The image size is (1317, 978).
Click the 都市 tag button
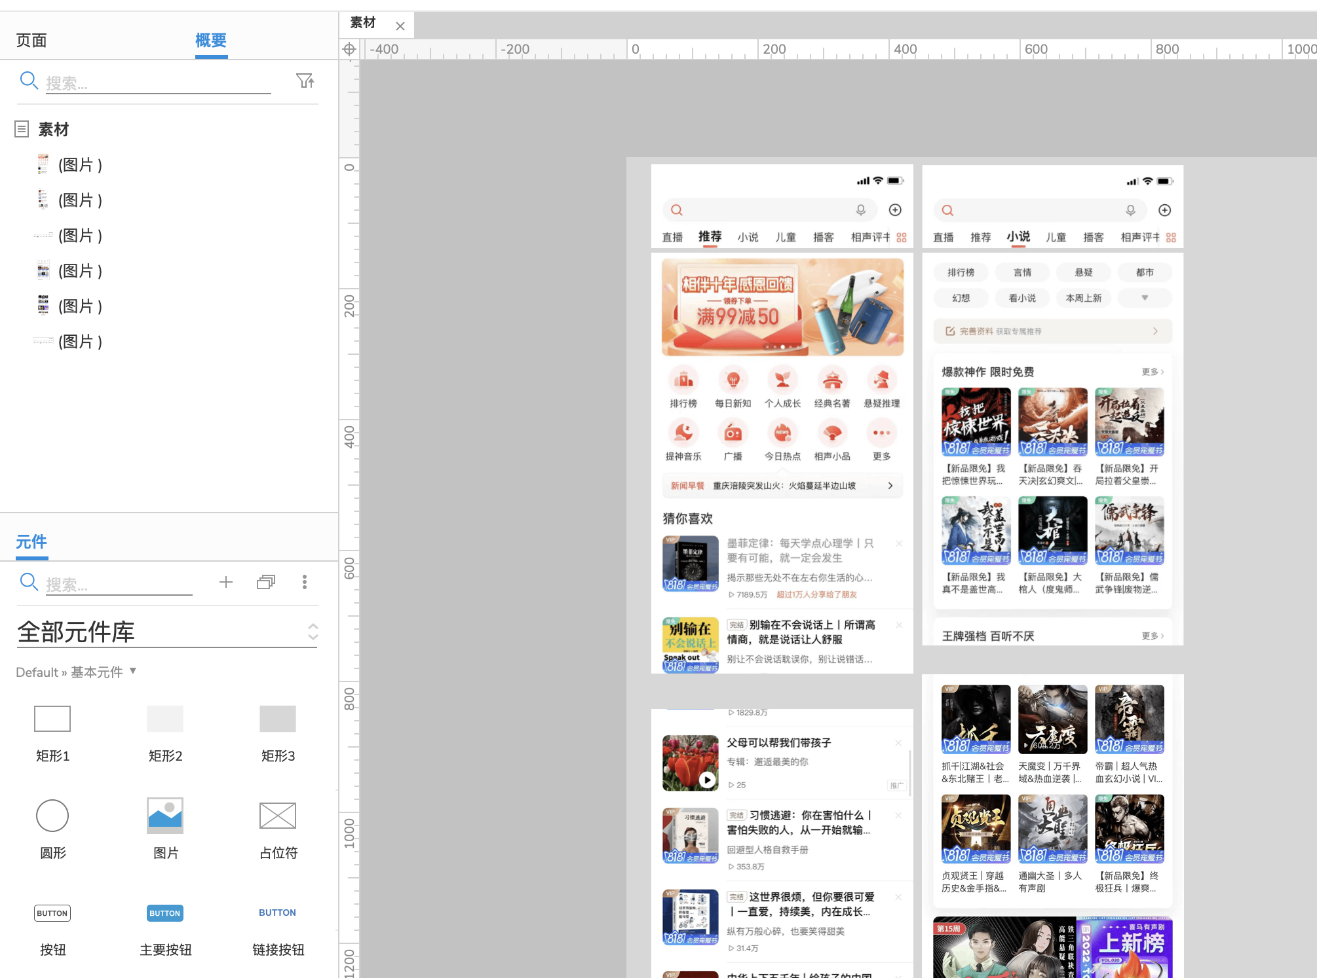(1145, 272)
